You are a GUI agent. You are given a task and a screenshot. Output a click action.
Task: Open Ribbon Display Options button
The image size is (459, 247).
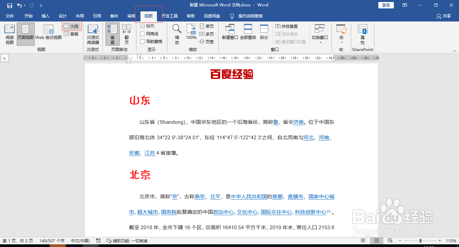point(405,5)
